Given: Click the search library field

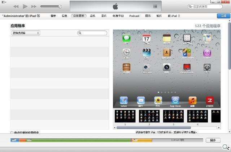Looking at the screenshot, I should click(205, 6).
